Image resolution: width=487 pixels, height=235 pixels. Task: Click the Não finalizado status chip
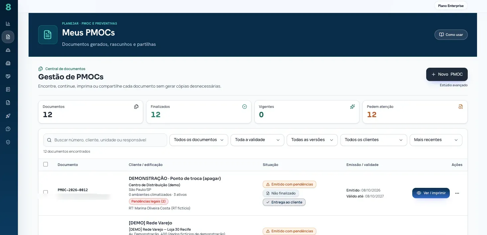point(281,193)
